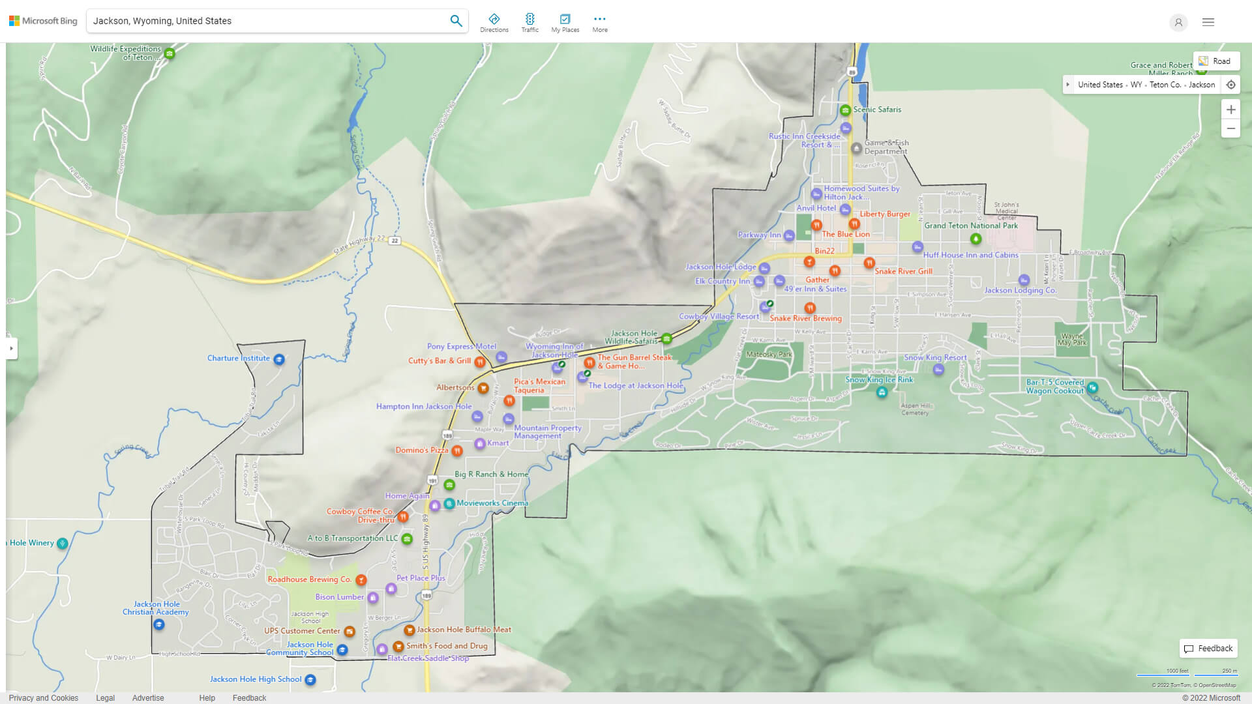
Task: Click the Microsoft Bing logo
Action: click(x=42, y=20)
